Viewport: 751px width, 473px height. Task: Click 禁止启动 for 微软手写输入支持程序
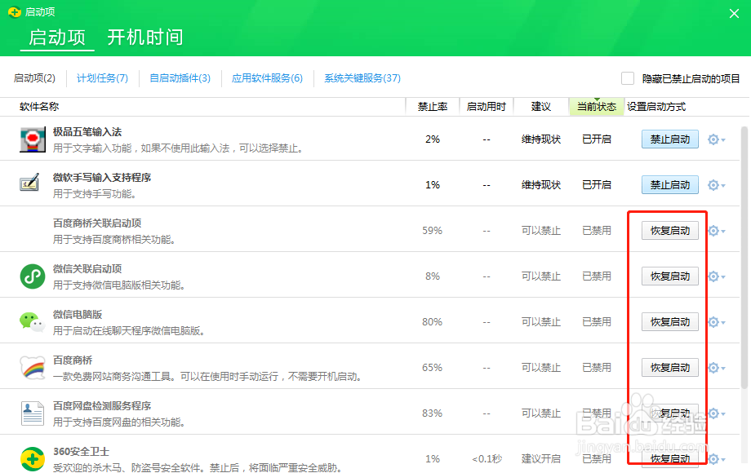[x=669, y=185]
